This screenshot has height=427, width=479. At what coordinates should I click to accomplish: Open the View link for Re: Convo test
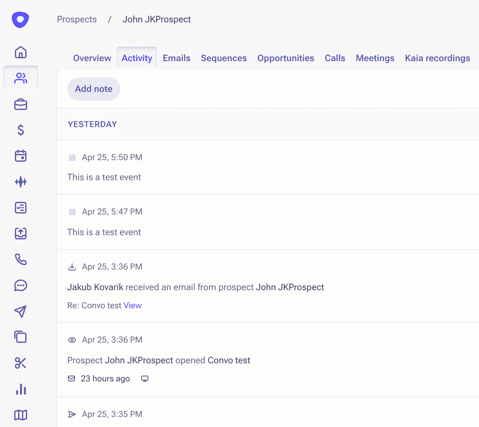(x=133, y=305)
